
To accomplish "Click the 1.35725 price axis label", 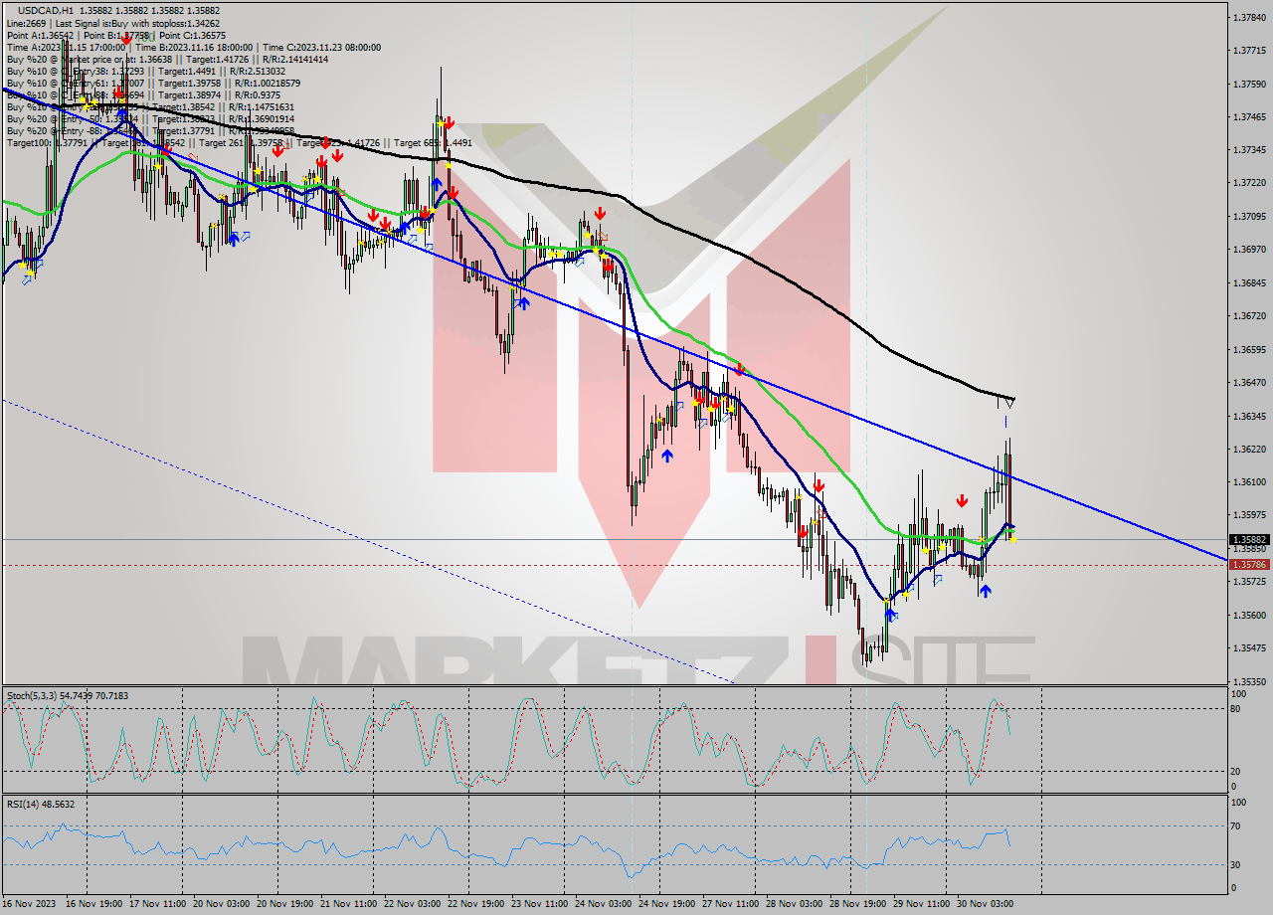I will click(x=1250, y=581).
